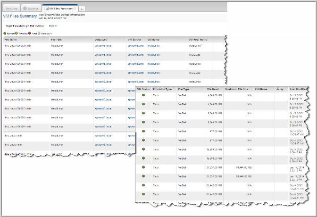The width and height of the screenshot is (317, 217).
Task: Sort by the Provision Type column header
Action: [162, 89]
